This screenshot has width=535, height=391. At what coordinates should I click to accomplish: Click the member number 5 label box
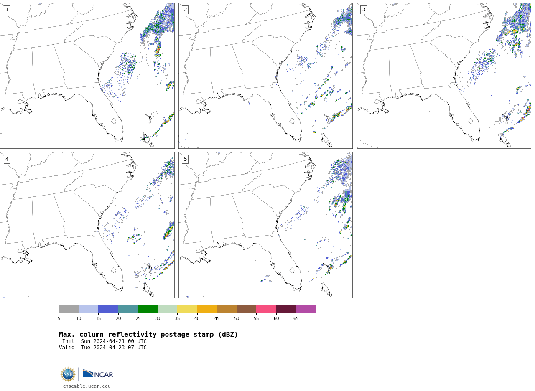click(x=185, y=159)
